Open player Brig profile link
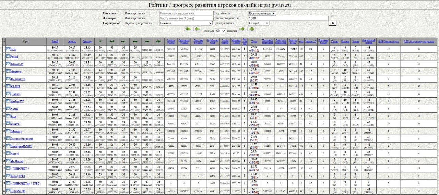 [x=13, y=49]
